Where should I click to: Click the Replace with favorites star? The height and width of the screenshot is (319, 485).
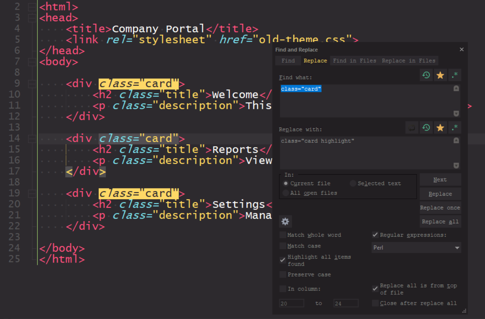point(440,128)
